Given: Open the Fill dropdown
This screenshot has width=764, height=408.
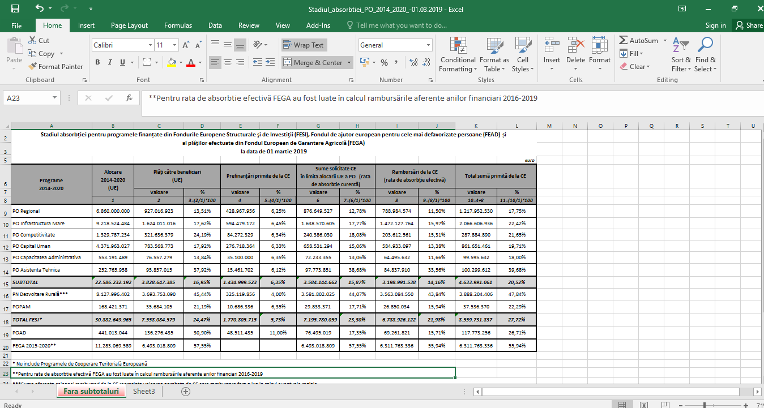Looking at the screenshot, I should pos(631,54).
